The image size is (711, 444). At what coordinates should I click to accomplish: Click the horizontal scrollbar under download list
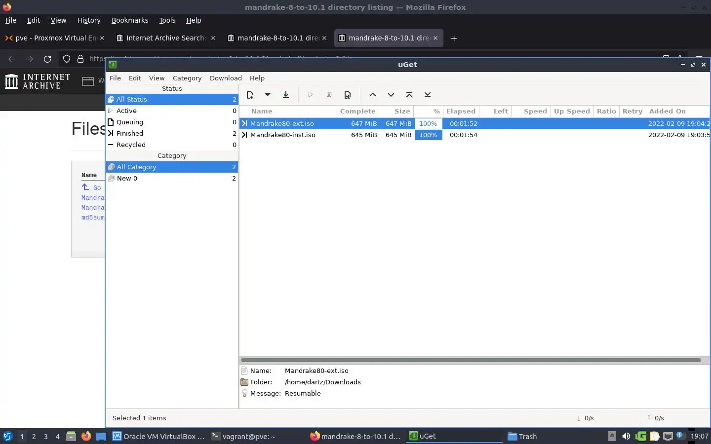(x=471, y=360)
